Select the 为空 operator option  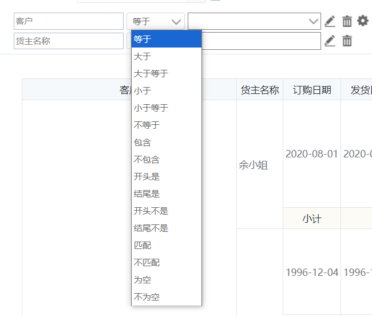coord(142,280)
